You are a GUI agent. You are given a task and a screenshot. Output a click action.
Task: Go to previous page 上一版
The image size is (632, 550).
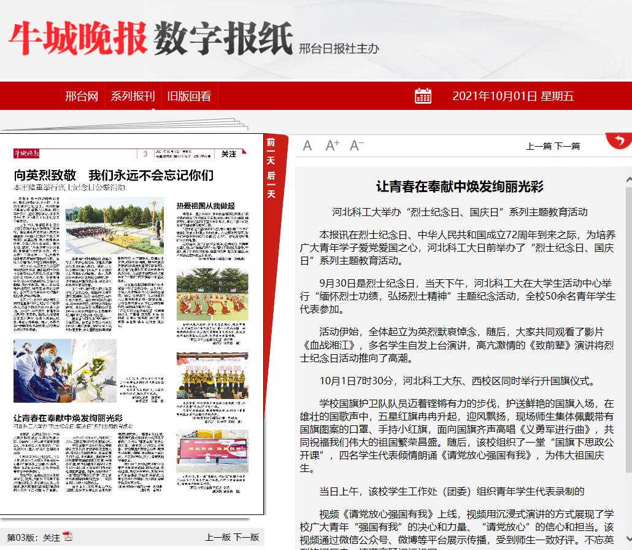pyautogui.click(x=218, y=537)
